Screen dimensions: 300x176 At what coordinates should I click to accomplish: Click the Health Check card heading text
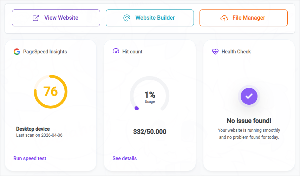tap(236, 52)
